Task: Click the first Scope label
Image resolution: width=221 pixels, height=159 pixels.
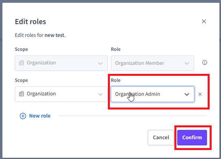Action: point(21,49)
